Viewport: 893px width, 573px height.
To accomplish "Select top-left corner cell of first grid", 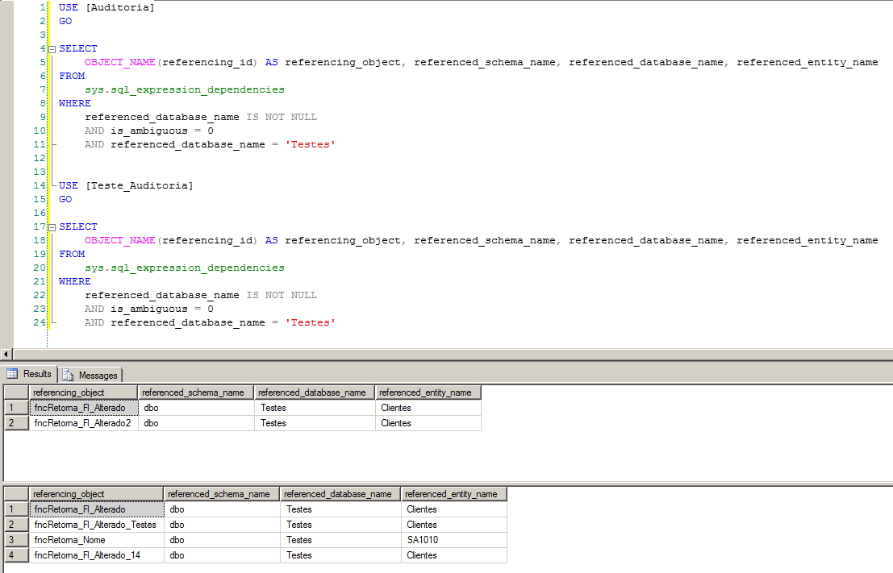I will click(x=16, y=392).
